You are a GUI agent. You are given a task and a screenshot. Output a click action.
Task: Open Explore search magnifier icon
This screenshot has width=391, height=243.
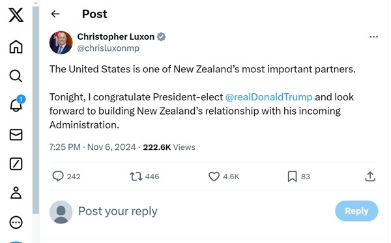pyautogui.click(x=16, y=76)
